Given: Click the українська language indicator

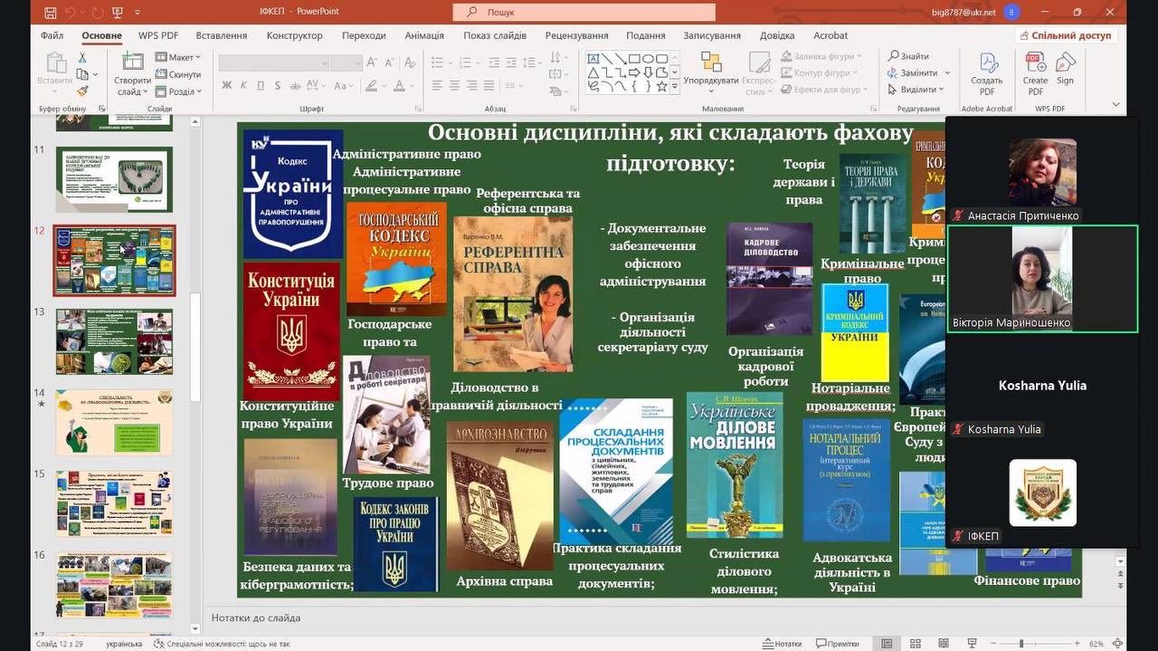Looking at the screenshot, I should click(124, 644).
